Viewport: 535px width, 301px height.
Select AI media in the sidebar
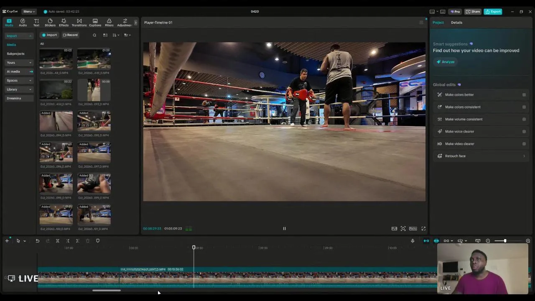click(x=19, y=71)
